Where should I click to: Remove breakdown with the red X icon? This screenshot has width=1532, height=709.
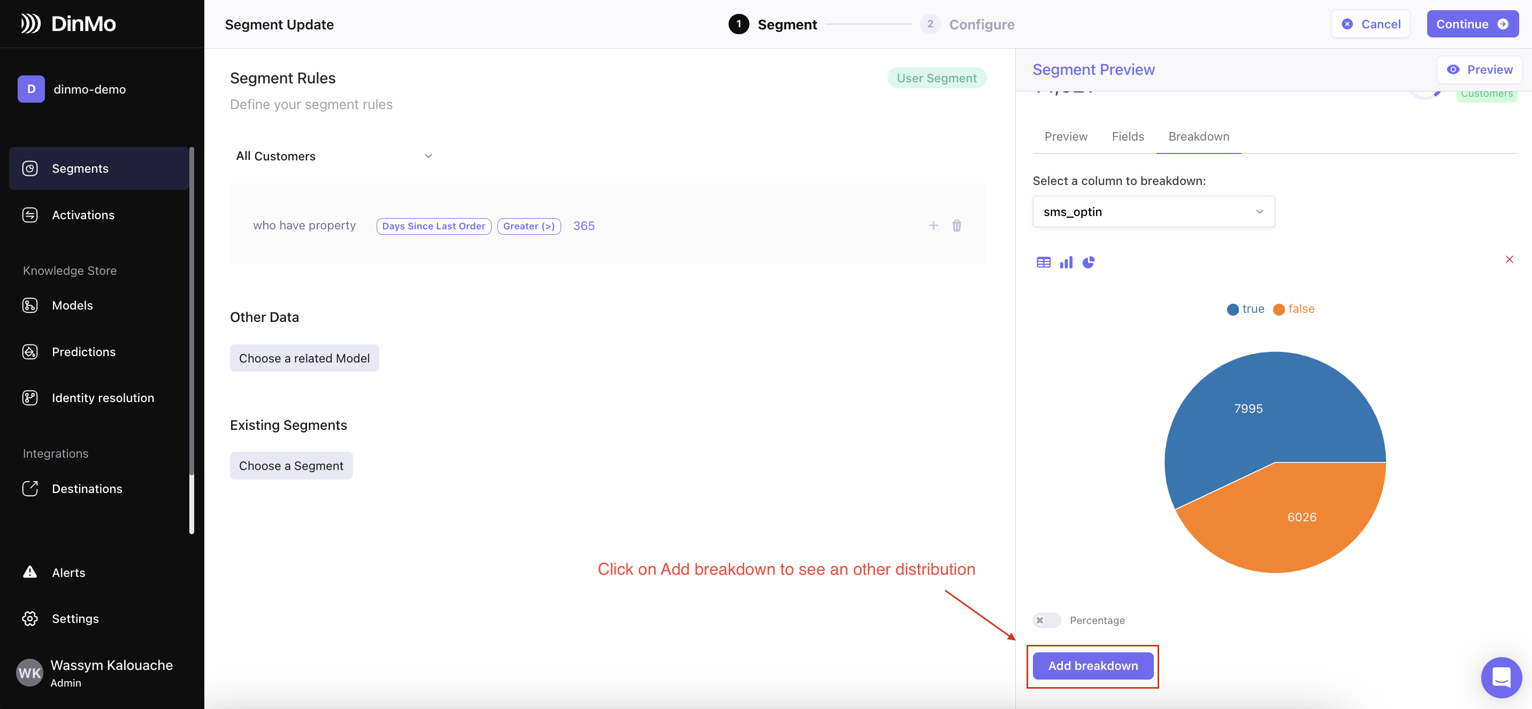coord(1509,259)
